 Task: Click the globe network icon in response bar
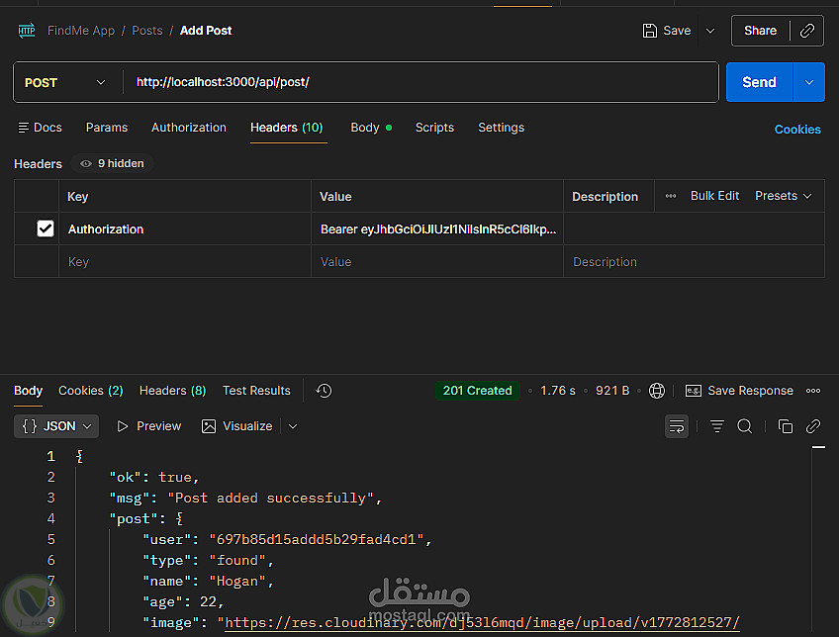pyautogui.click(x=657, y=391)
